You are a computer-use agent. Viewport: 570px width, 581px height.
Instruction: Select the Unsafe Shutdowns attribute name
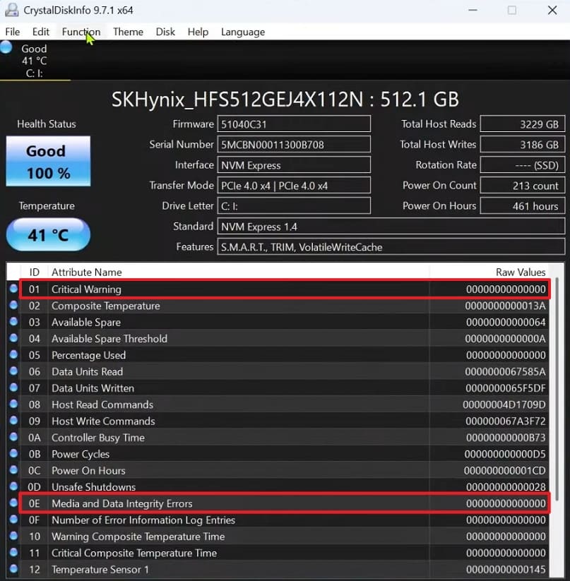coord(93,487)
